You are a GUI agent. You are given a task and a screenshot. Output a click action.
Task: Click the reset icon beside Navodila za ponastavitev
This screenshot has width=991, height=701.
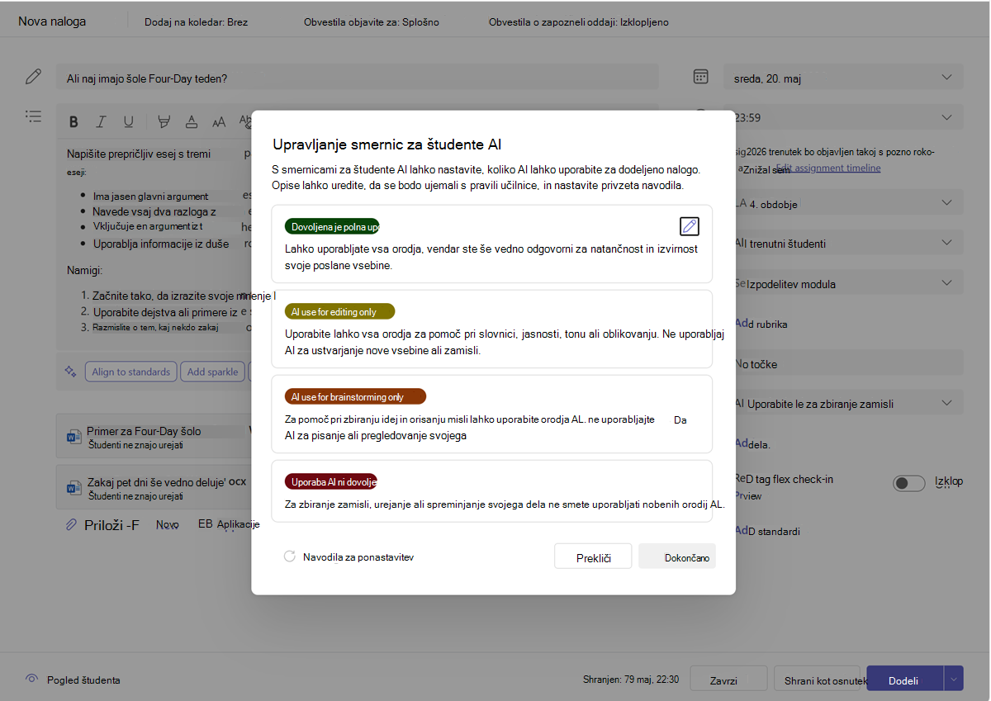coord(289,557)
